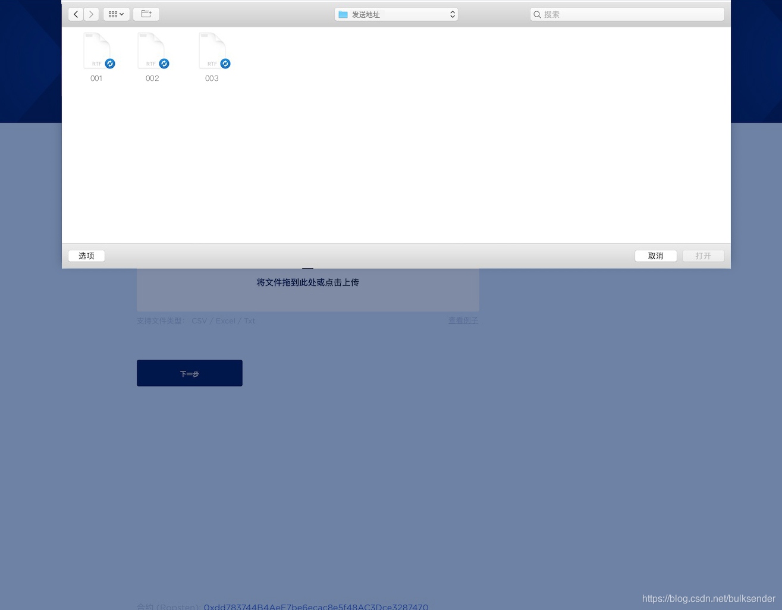Click the 001 file name label
This screenshot has height=610, width=782.
[96, 78]
